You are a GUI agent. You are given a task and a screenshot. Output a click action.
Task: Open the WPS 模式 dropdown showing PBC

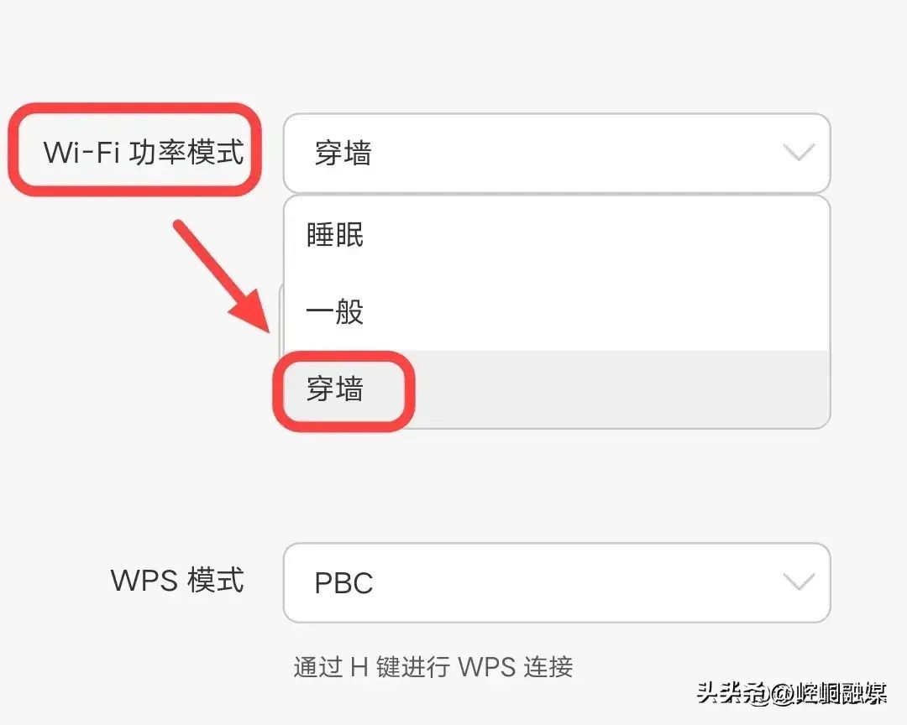coord(557,583)
